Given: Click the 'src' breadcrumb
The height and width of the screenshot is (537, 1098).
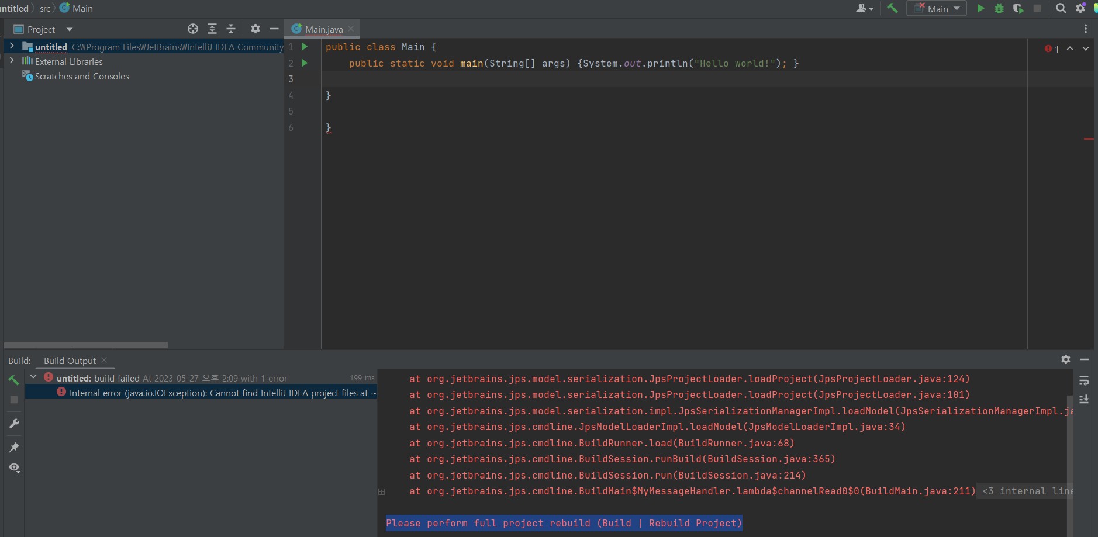Looking at the screenshot, I should (45, 8).
